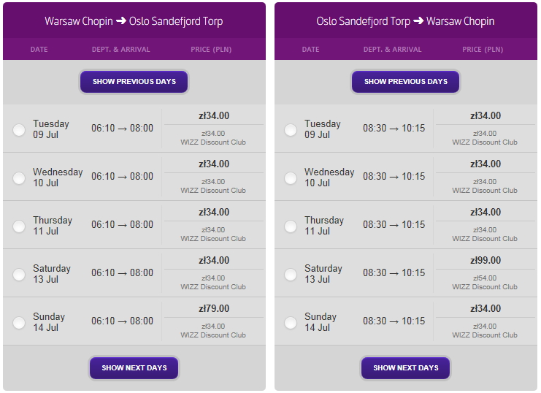The image size is (541, 393).
Task: Show previous days for Warsaw to Oslo
Action: click(134, 82)
